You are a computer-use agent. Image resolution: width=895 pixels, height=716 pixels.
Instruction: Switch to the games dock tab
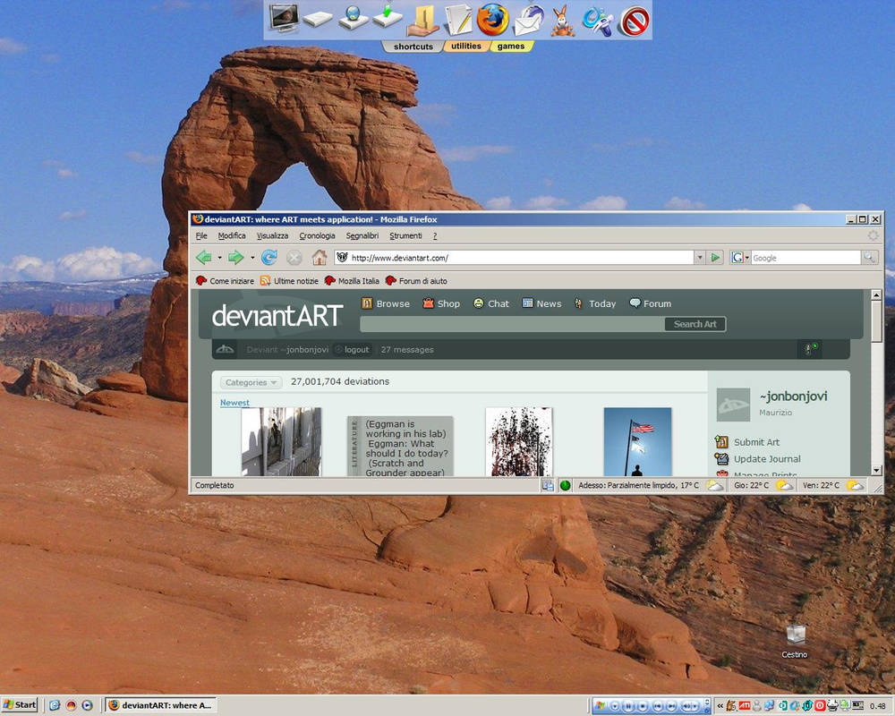511,47
